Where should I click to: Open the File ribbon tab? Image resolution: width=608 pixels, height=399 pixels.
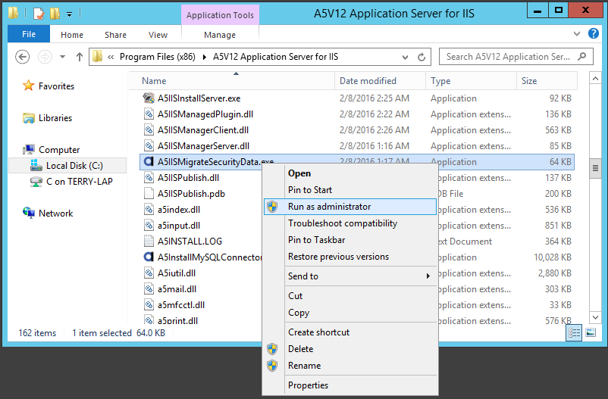pos(29,34)
